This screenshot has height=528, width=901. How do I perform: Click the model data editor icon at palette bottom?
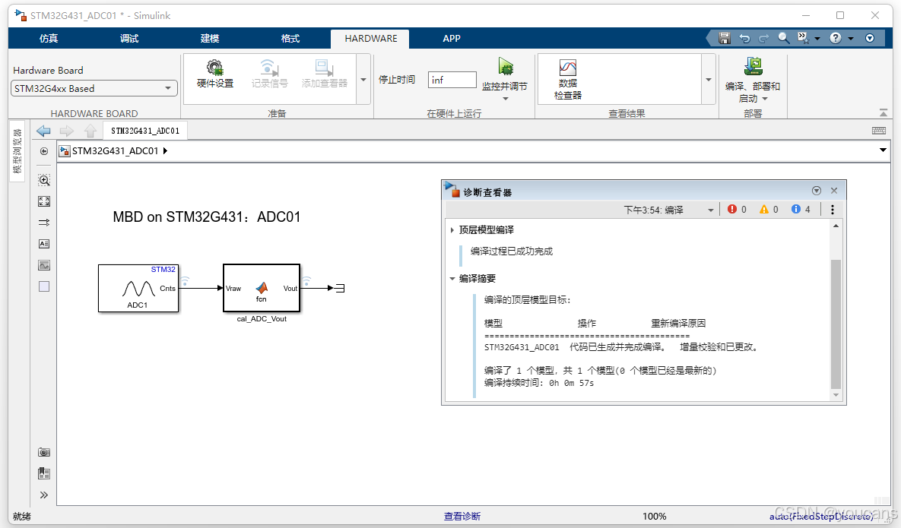point(44,473)
